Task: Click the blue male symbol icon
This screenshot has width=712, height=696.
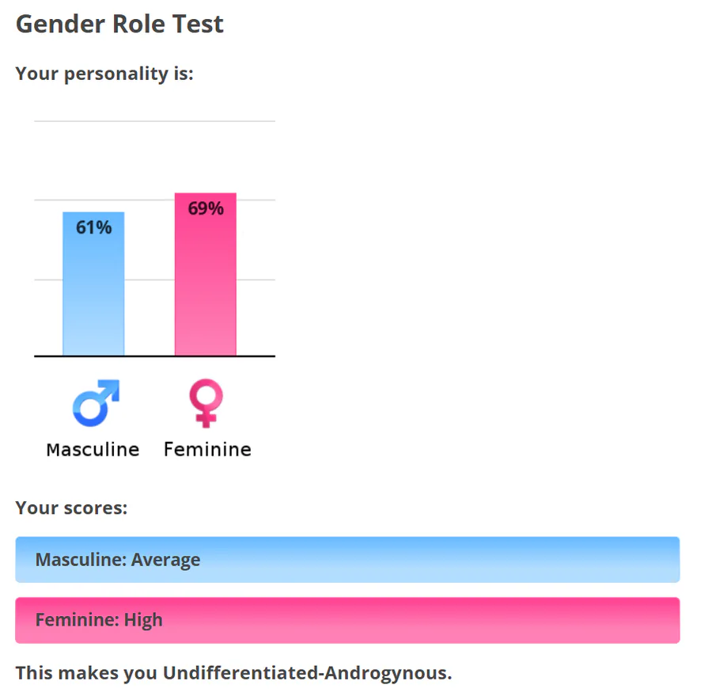Action: pos(96,403)
